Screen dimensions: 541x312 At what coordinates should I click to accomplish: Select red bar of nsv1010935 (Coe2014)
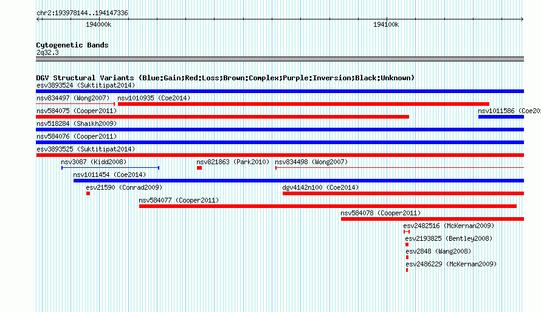[303, 104]
